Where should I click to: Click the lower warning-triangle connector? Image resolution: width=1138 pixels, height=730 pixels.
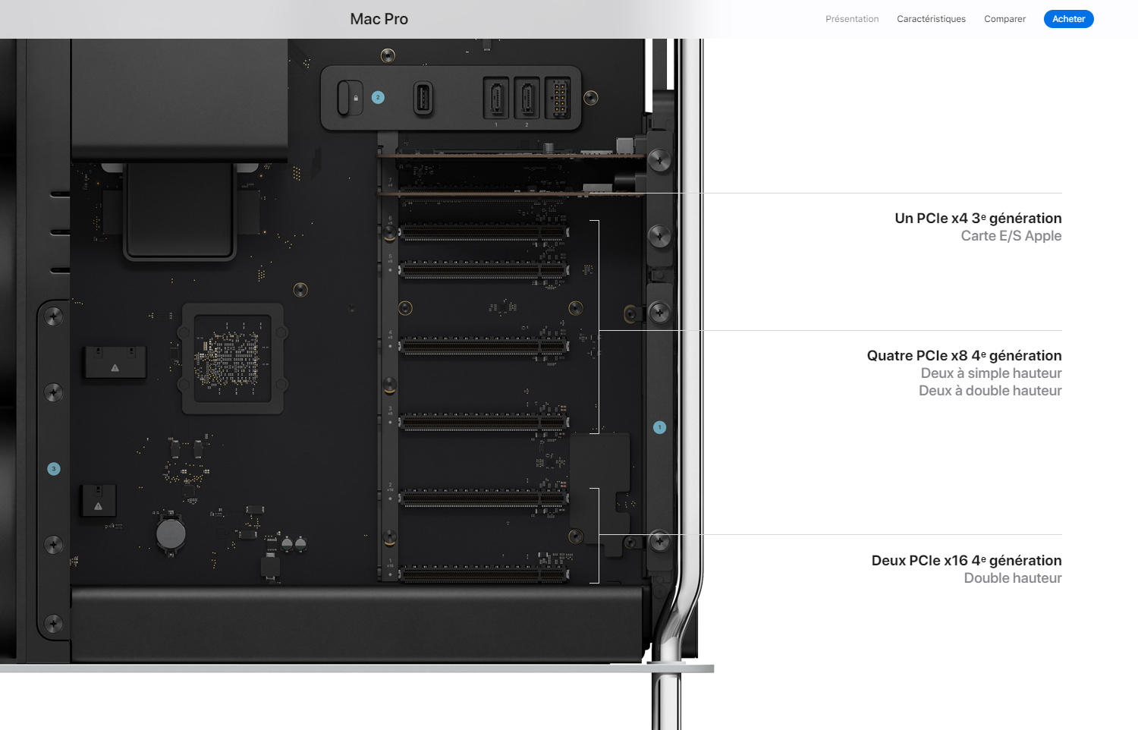click(99, 501)
